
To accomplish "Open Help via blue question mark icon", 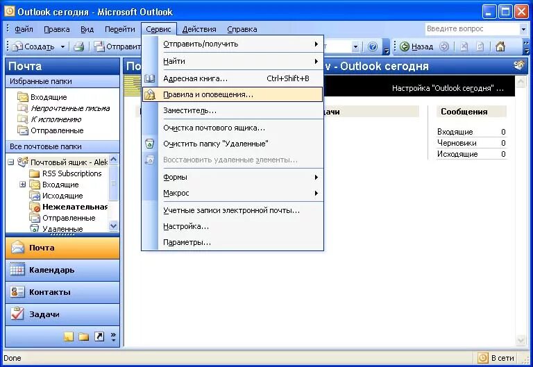I will (373, 46).
